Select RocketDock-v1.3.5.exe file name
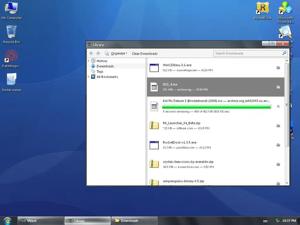The width and height of the screenshot is (300, 225). (180, 142)
